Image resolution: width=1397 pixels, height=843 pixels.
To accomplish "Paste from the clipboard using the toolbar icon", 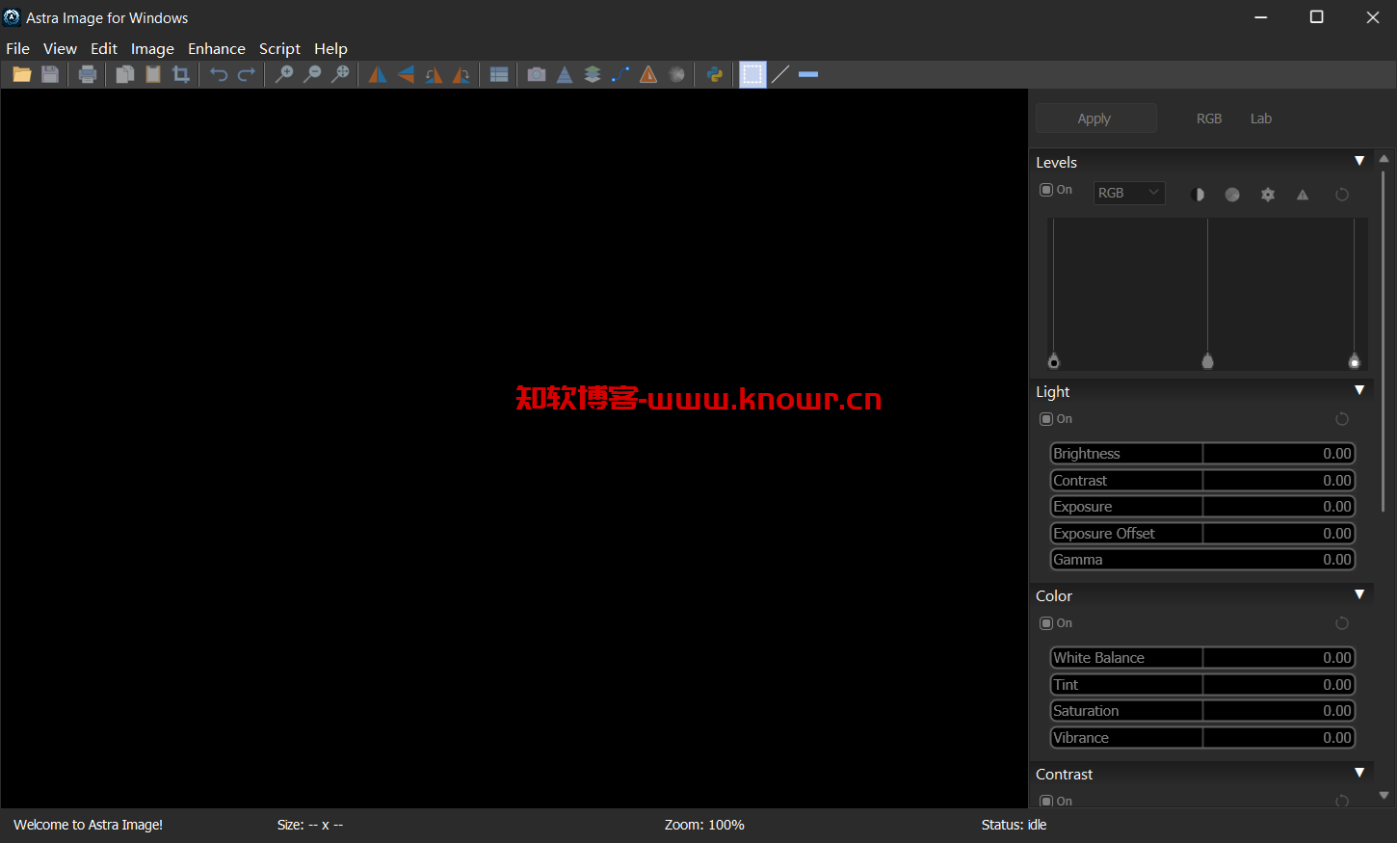I will point(152,74).
